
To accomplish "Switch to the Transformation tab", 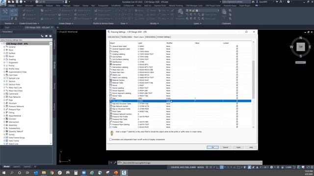I will [x=126, y=37].
